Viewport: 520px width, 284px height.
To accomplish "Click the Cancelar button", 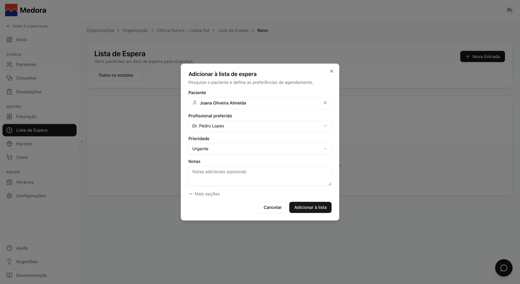I will click(272, 207).
